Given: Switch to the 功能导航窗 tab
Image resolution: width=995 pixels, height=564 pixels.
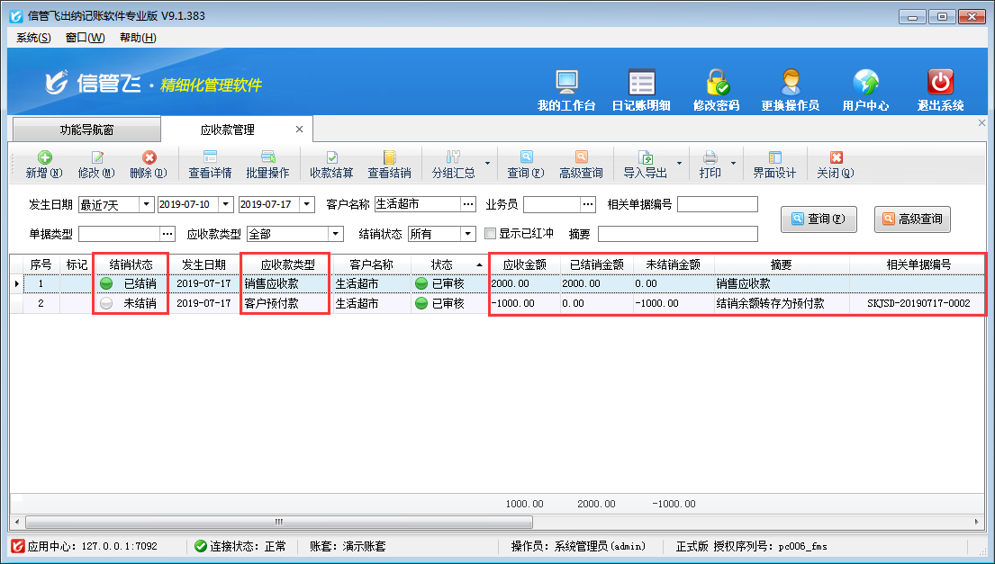Looking at the screenshot, I should click(x=86, y=130).
